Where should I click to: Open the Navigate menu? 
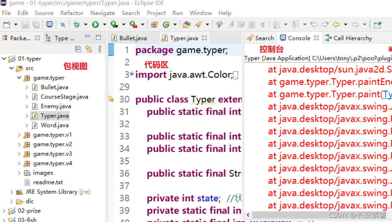coord(103,13)
